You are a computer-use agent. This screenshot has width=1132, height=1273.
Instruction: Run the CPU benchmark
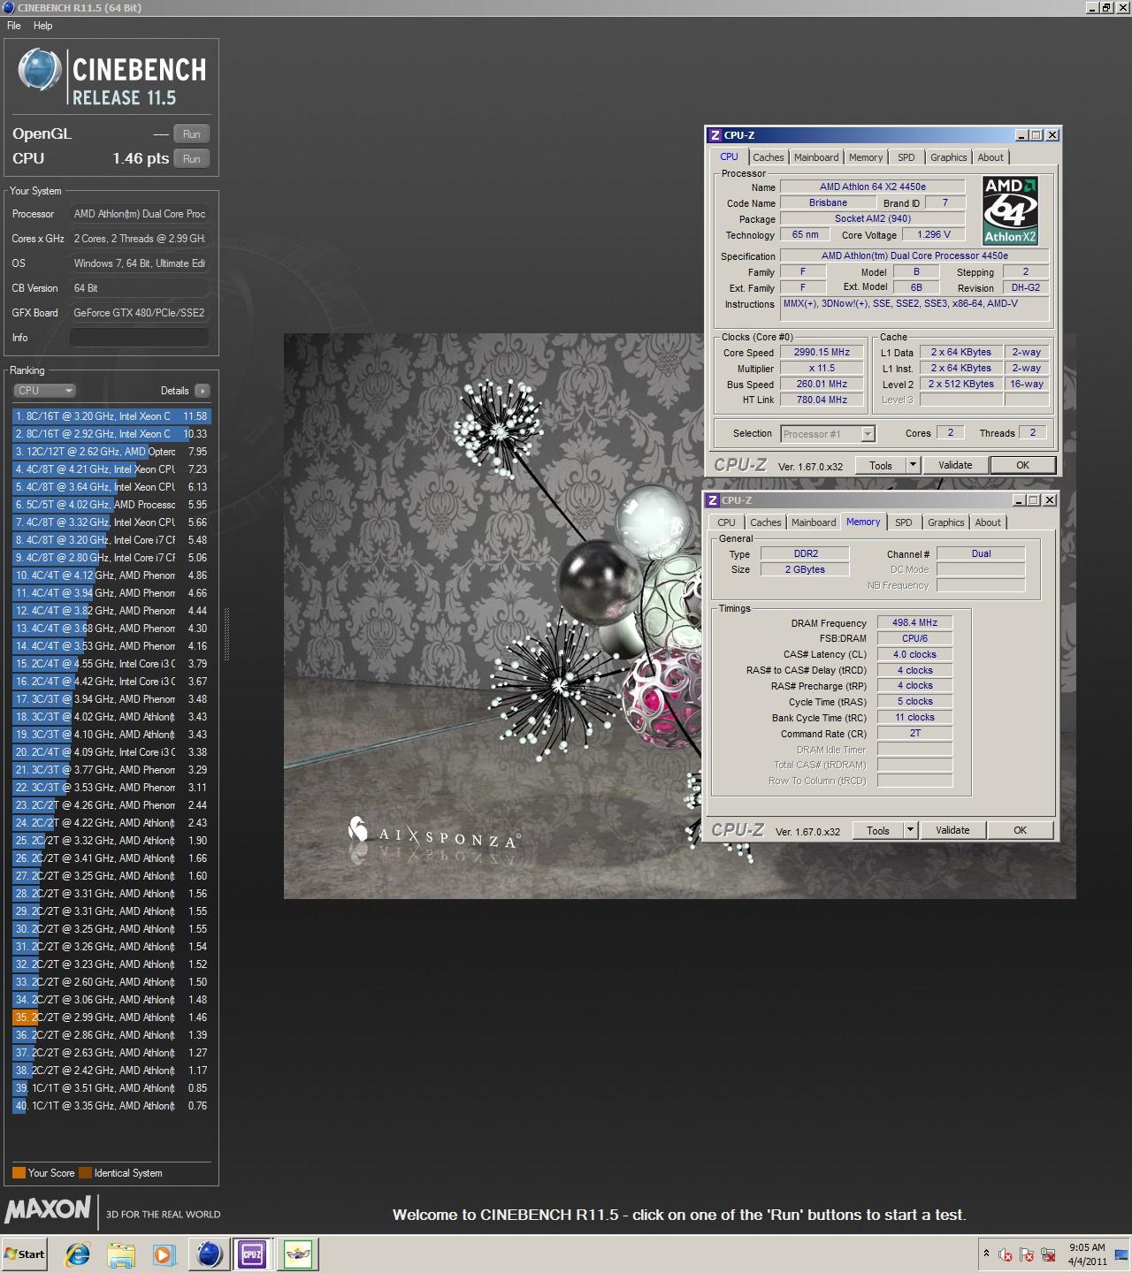click(x=192, y=159)
